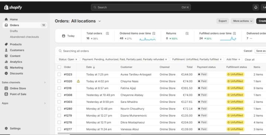
Task: Select the checkbox for order #1323
Action: (x=59, y=75)
